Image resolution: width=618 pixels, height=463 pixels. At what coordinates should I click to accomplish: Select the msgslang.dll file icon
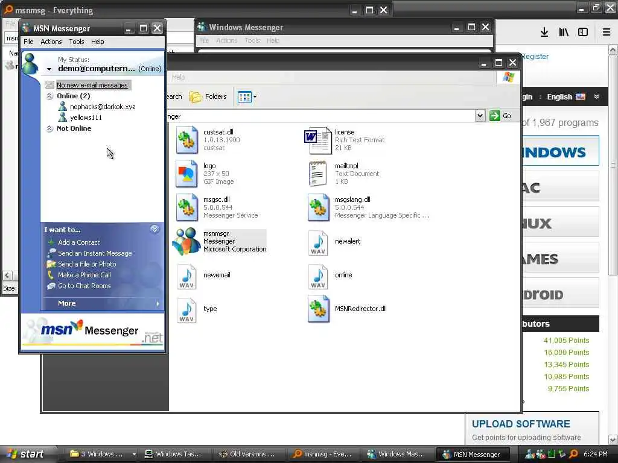[x=319, y=207]
